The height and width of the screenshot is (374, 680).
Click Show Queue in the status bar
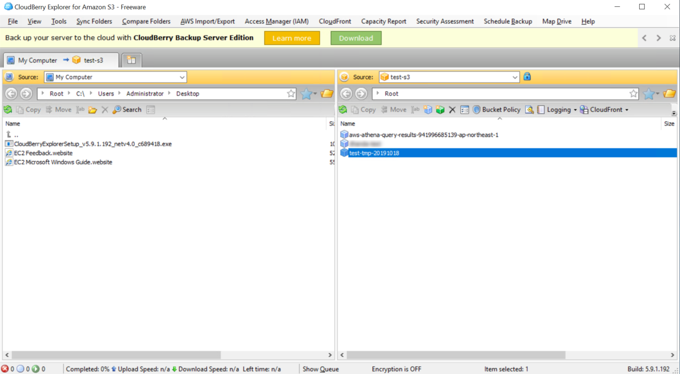click(x=321, y=369)
